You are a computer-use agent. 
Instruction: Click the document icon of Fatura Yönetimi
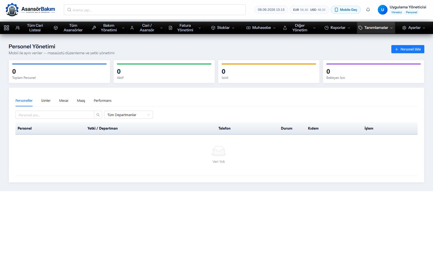coord(170,28)
